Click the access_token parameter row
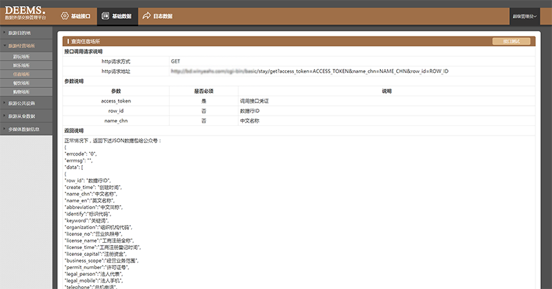Viewport: 552px width, 289px height. click(x=116, y=100)
